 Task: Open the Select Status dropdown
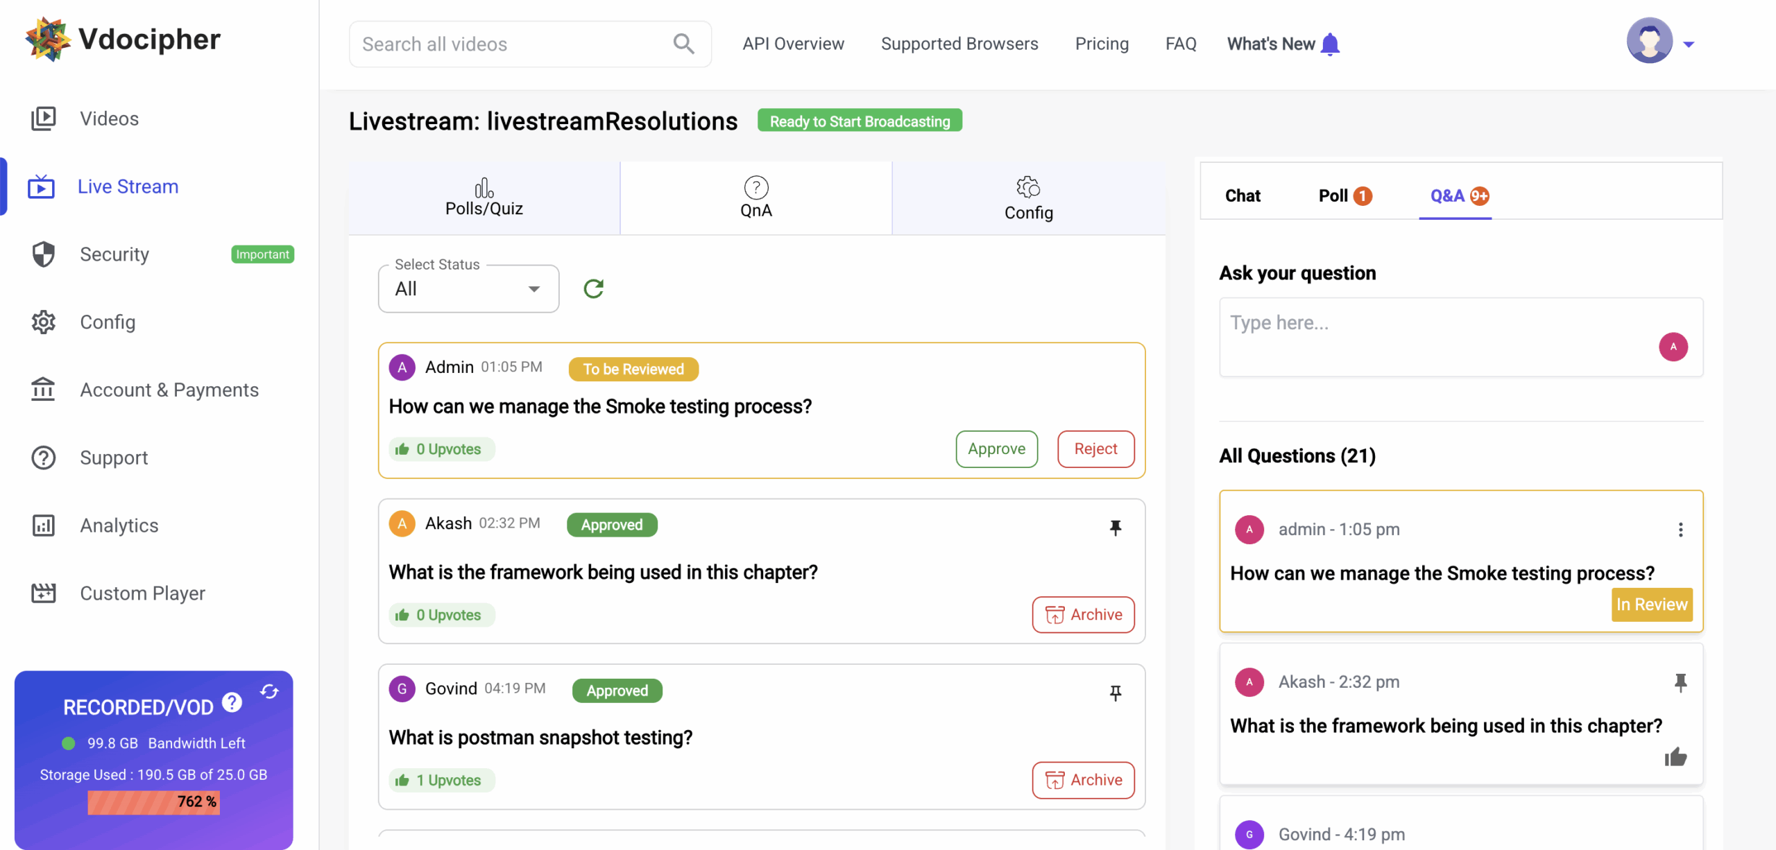click(468, 288)
